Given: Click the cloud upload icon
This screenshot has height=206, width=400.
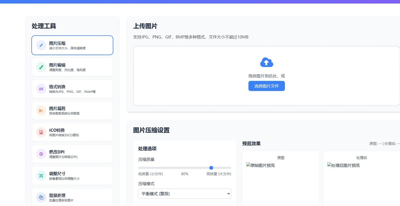Looking at the screenshot, I should pos(267,62).
